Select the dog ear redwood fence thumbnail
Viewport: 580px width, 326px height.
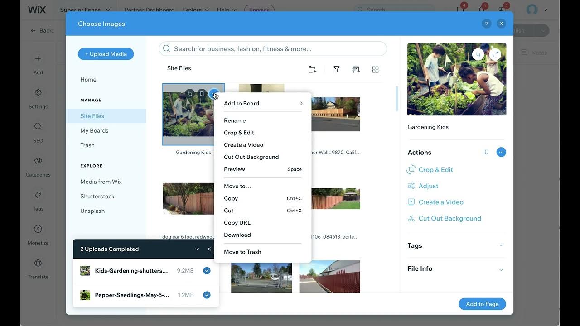tap(188, 199)
